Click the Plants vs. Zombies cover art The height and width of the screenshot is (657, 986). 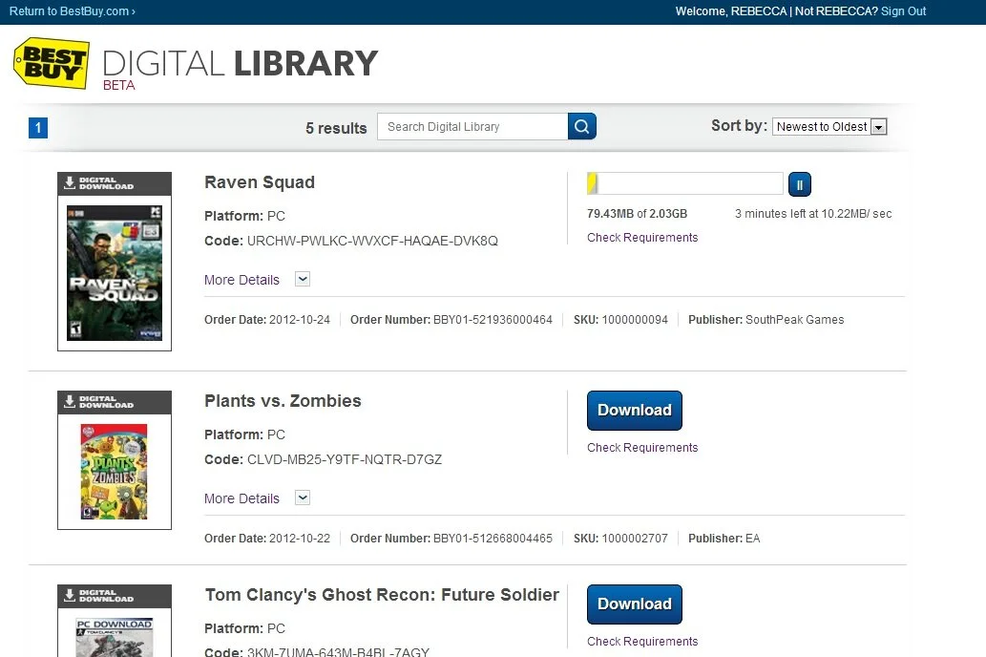114,472
